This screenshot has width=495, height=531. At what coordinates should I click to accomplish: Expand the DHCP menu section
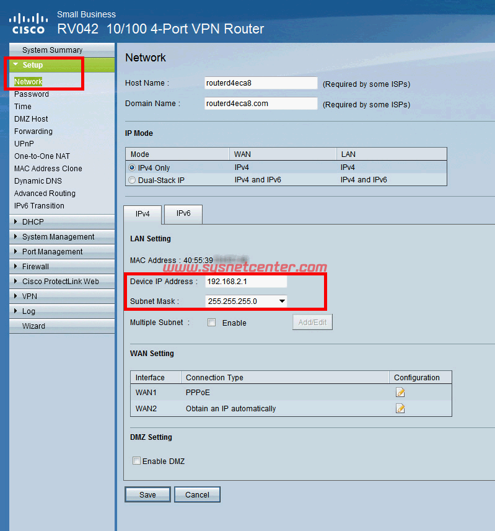coord(62,222)
